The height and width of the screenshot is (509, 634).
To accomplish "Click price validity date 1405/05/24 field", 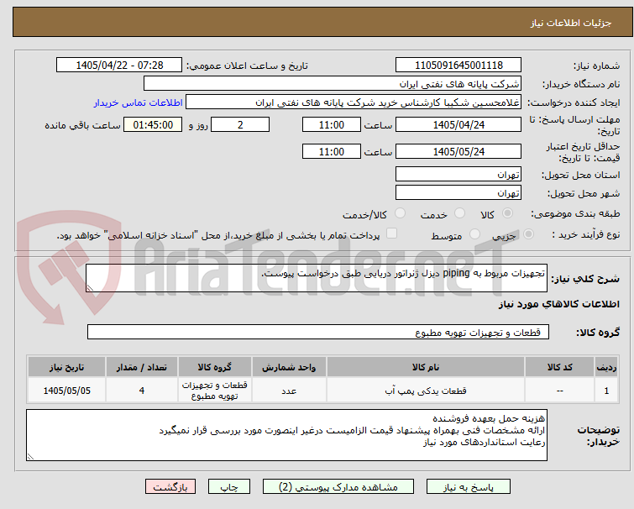I will [458, 152].
